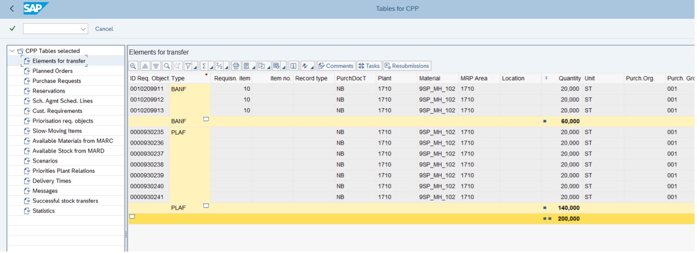
Task: Sort the list in ascending order
Action: click(145, 66)
